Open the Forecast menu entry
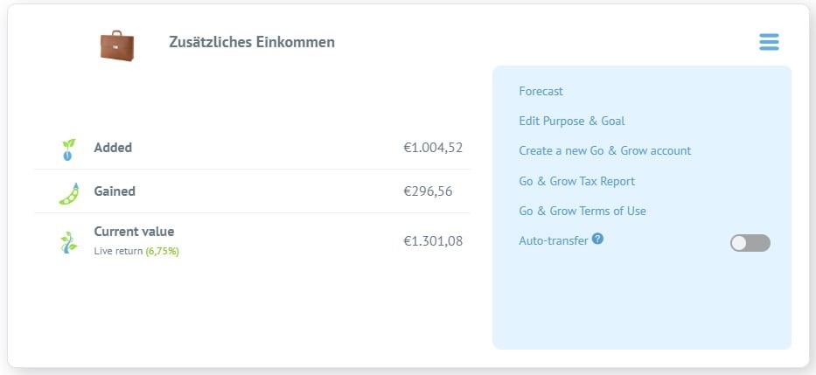This screenshot has width=816, height=375. (x=541, y=92)
